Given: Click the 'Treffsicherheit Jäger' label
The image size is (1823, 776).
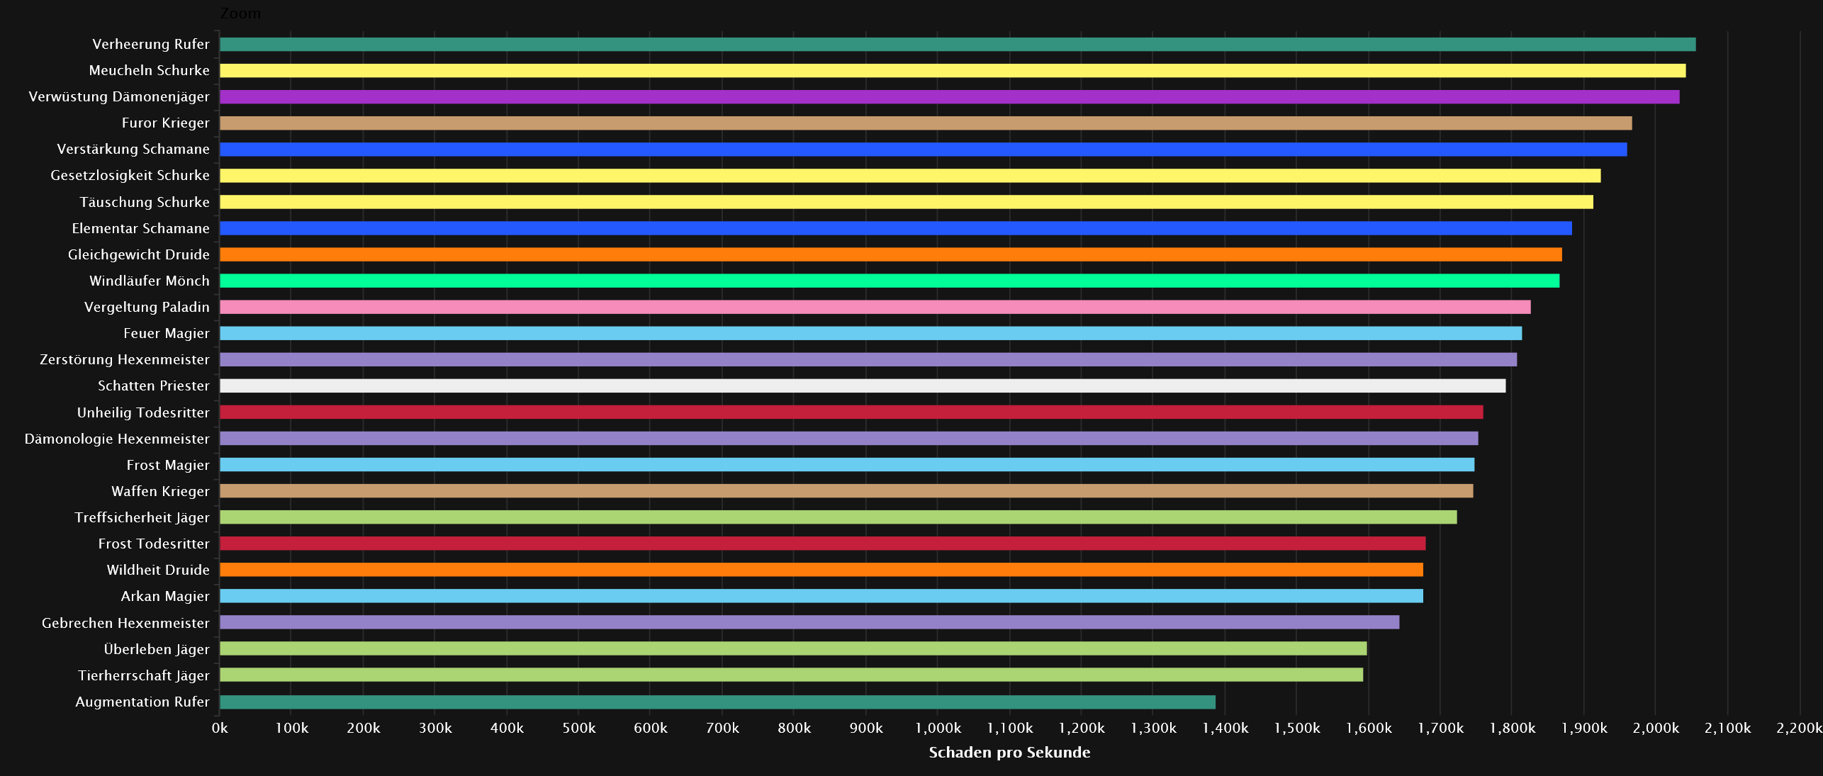Looking at the screenshot, I should pos(142,517).
